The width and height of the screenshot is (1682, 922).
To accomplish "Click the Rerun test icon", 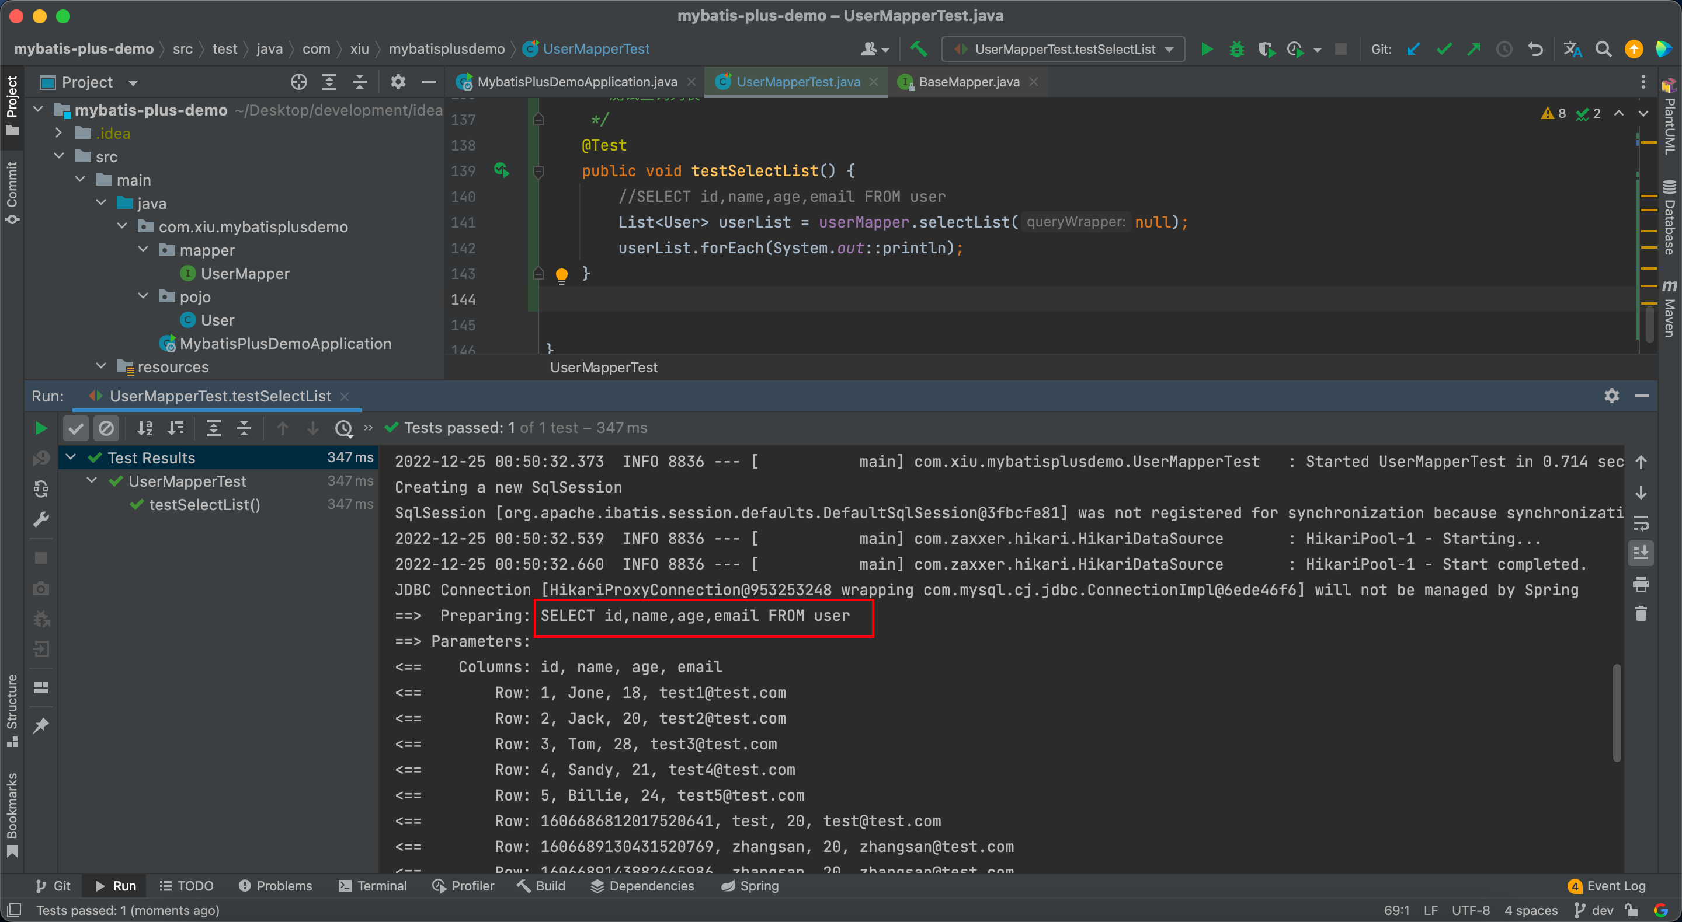I will point(39,427).
